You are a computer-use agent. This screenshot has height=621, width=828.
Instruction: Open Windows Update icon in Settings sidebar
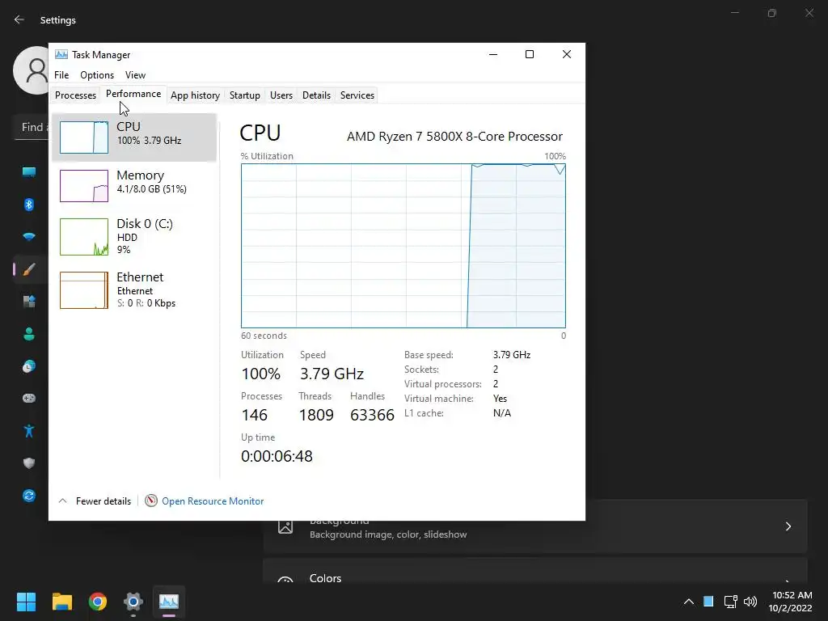click(29, 496)
